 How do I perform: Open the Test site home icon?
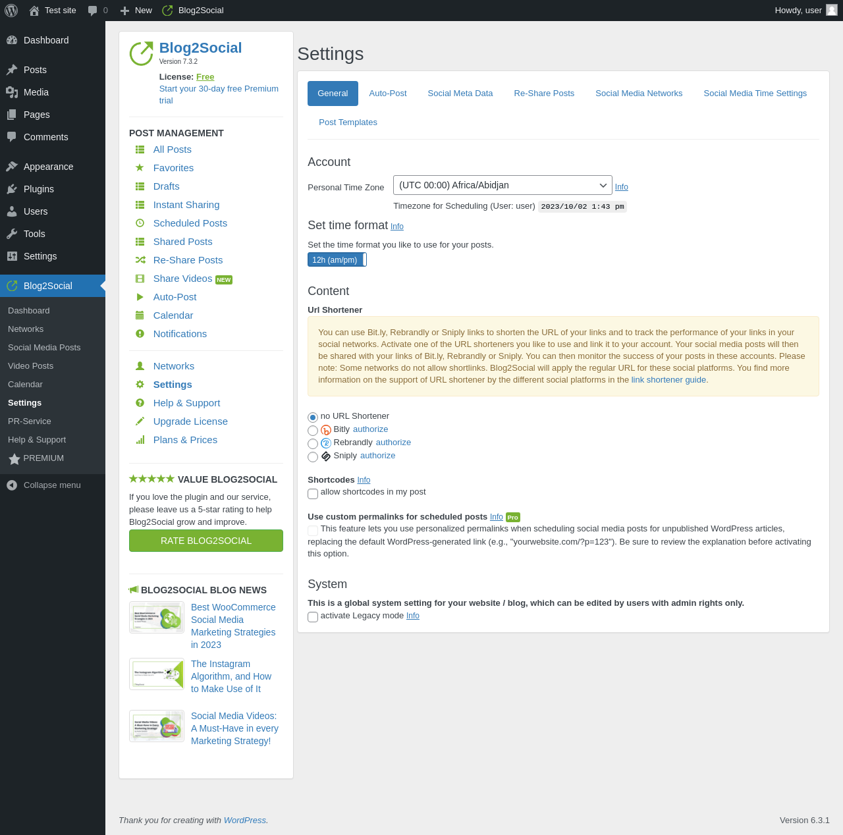coord(34,11)
